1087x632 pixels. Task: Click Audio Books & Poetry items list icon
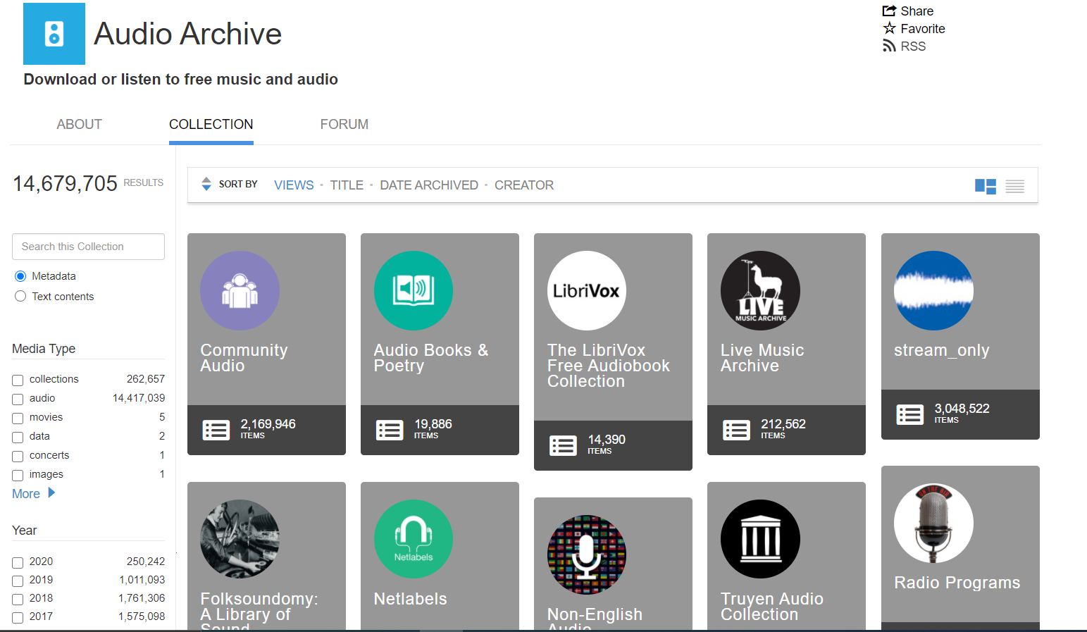pyautogui.click(x=390, y=430)
